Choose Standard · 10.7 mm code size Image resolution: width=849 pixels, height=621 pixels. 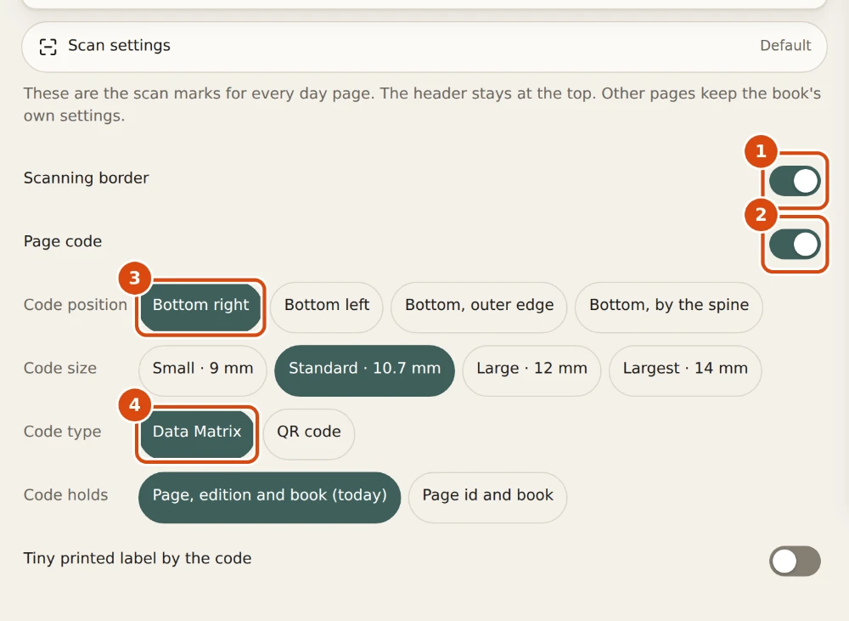[364, 370]
